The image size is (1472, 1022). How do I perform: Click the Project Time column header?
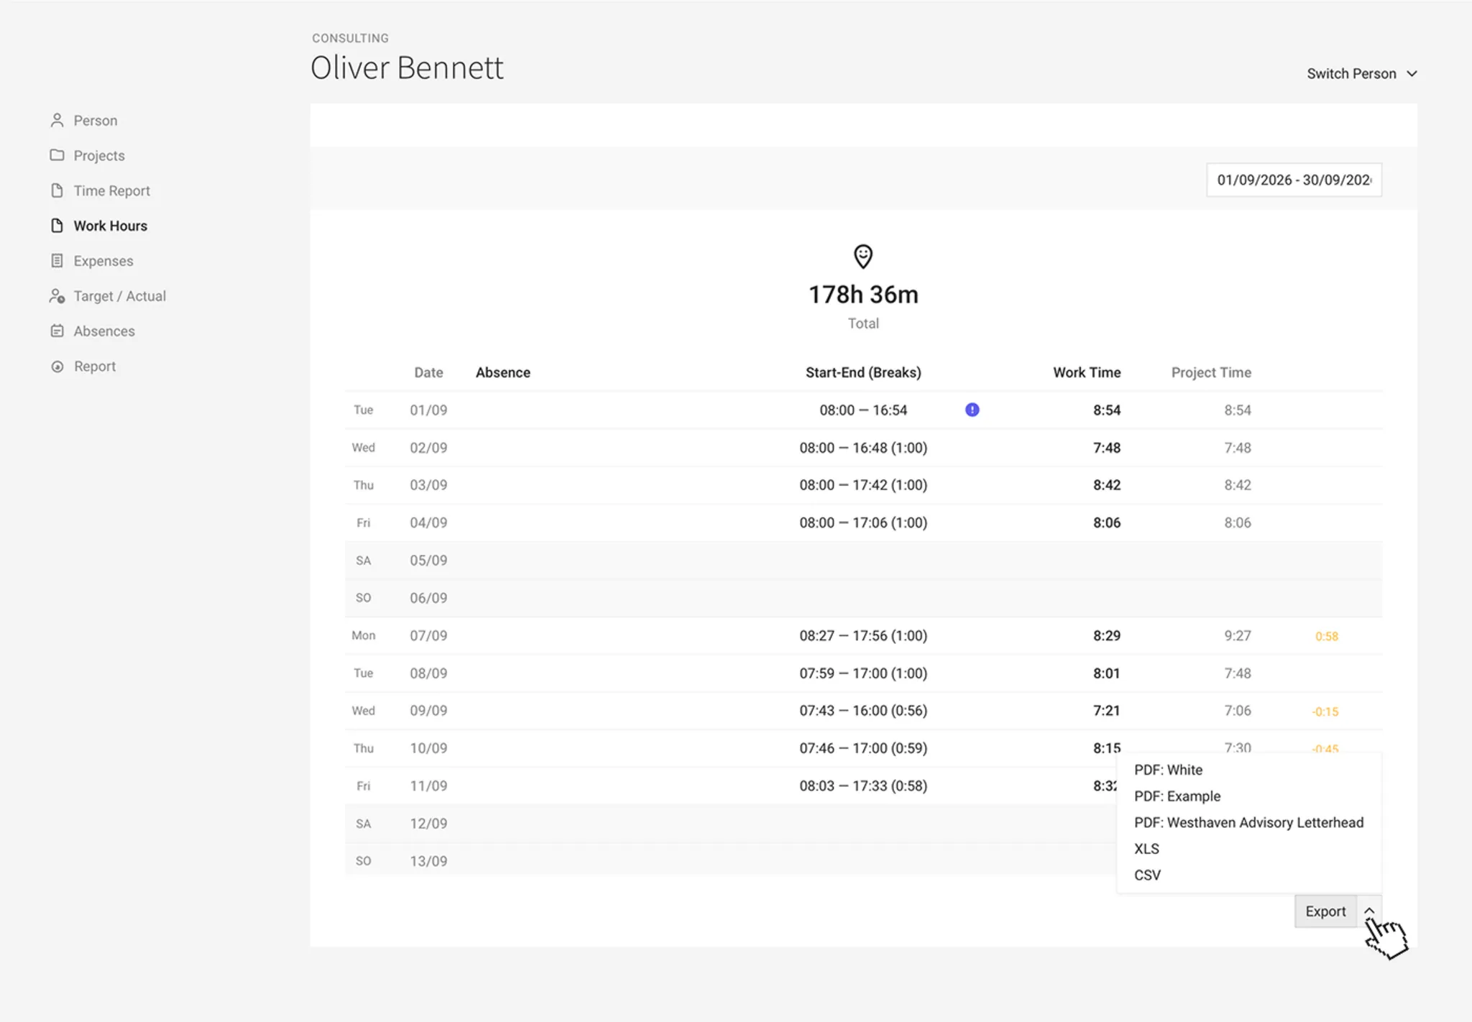[x=1211, y=372]
